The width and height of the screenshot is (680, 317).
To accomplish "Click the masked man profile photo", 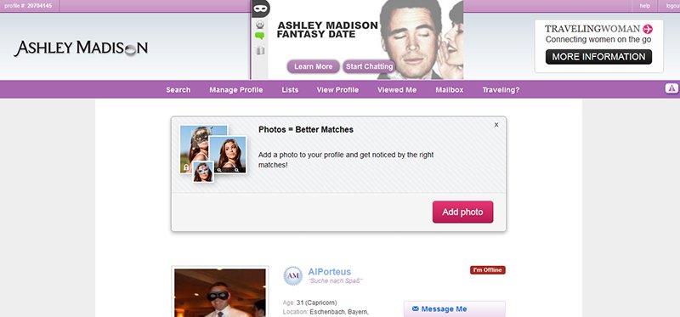I will point(220,292).
